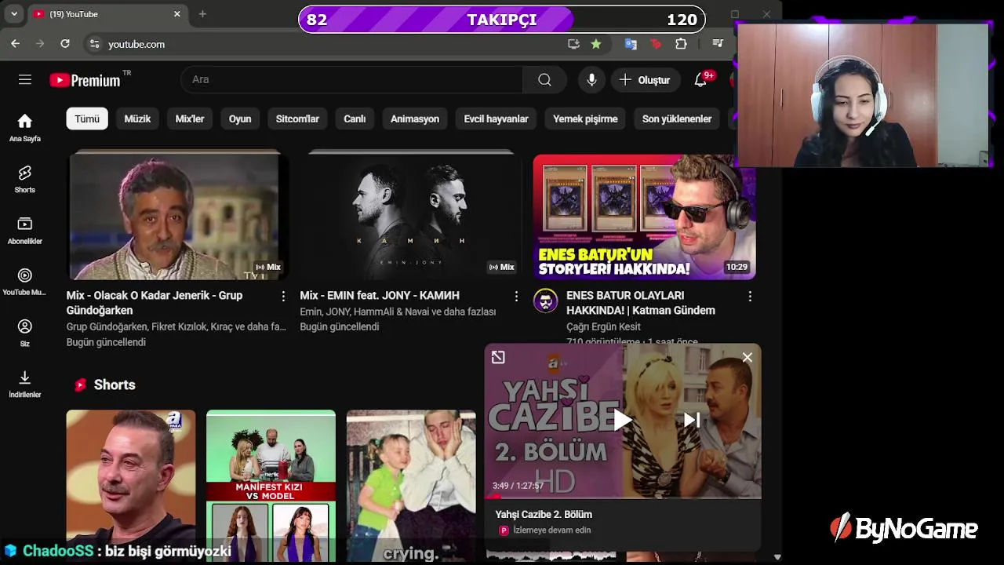
Task: Open the YouTube hamburger guide menu
Action: click(25, 79)
